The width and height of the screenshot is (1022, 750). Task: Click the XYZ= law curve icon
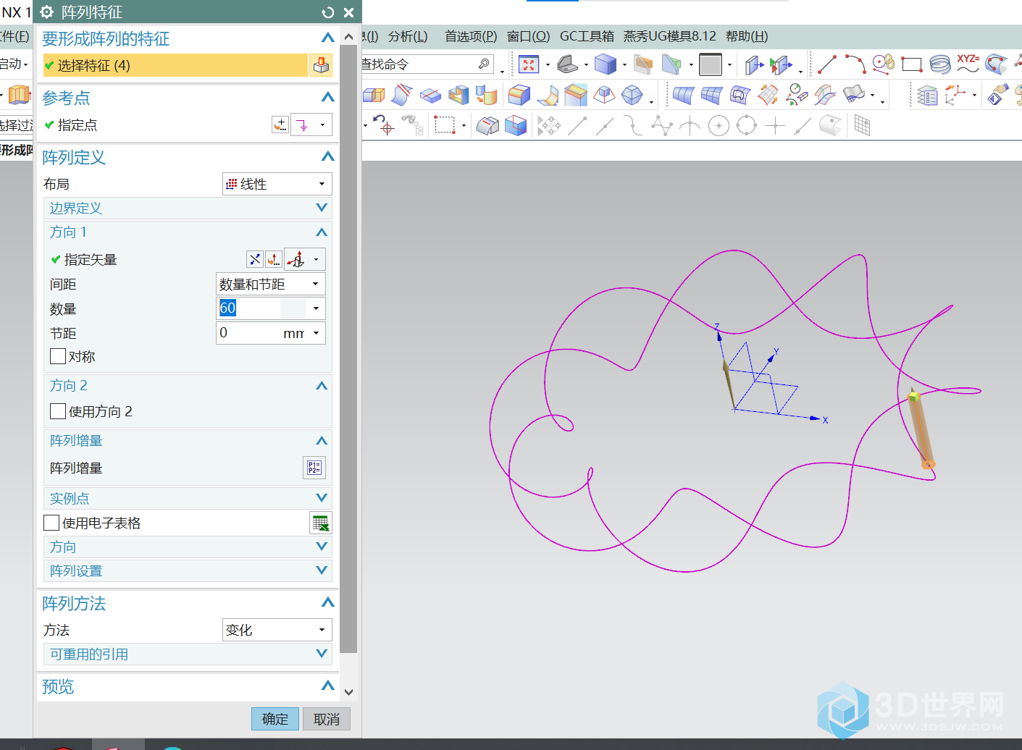[x=968, y=64]
